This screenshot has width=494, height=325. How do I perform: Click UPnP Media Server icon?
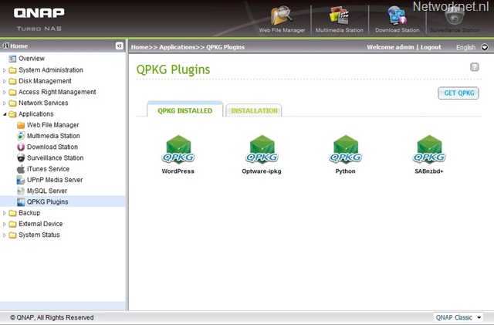[x=21, y=180]
